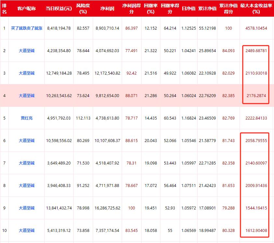Open 大道至碱 link in rank 9 row
This screenshot has width=274, height=243.
click(x=27, y=208)
